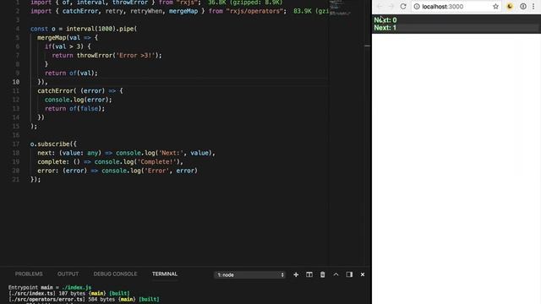Screen dimensions: 541x304
Task: Click line number 10 in gutter
Action: (x=16, y=82)
